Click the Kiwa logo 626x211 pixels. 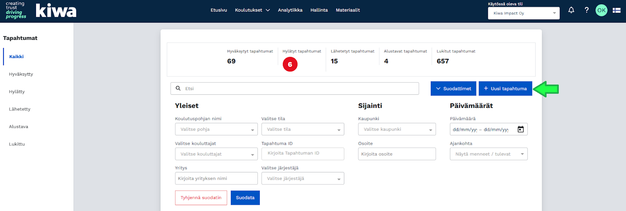(x=56, y=11)
